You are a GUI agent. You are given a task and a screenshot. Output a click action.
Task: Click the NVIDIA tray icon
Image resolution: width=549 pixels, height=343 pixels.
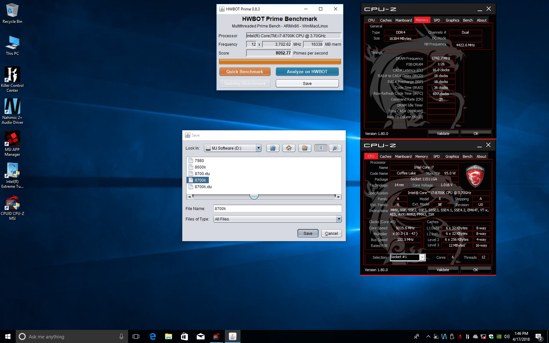coord(499,336)
